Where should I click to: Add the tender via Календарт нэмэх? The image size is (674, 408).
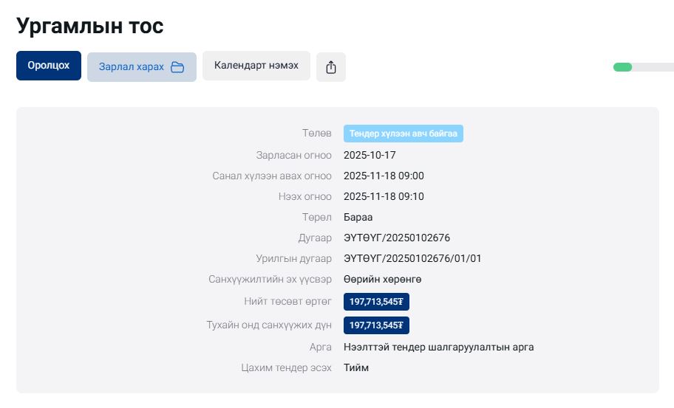click(x=256, y=66)
